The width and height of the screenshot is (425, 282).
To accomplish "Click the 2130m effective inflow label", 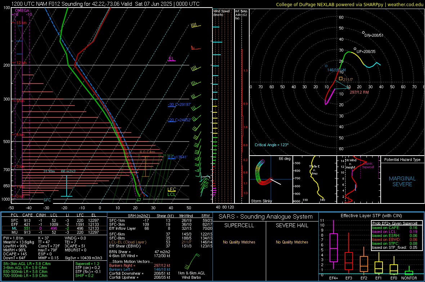I will (49, 172).
